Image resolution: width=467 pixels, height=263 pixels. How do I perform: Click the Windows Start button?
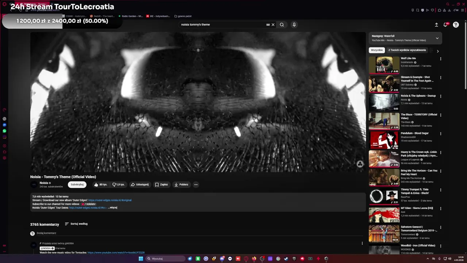141,259
